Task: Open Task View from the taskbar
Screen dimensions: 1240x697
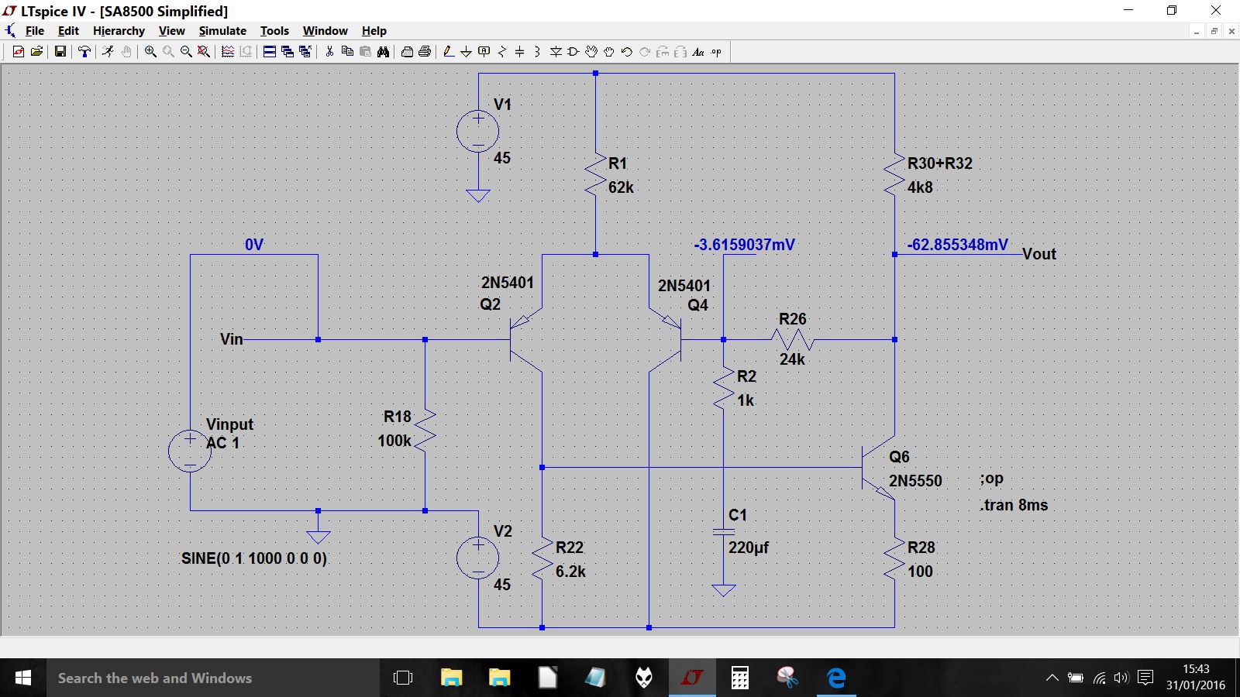Action: click(x=403, y=678)
